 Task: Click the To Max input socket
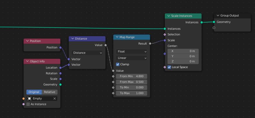pyautogui.click(x=113, y=93)
